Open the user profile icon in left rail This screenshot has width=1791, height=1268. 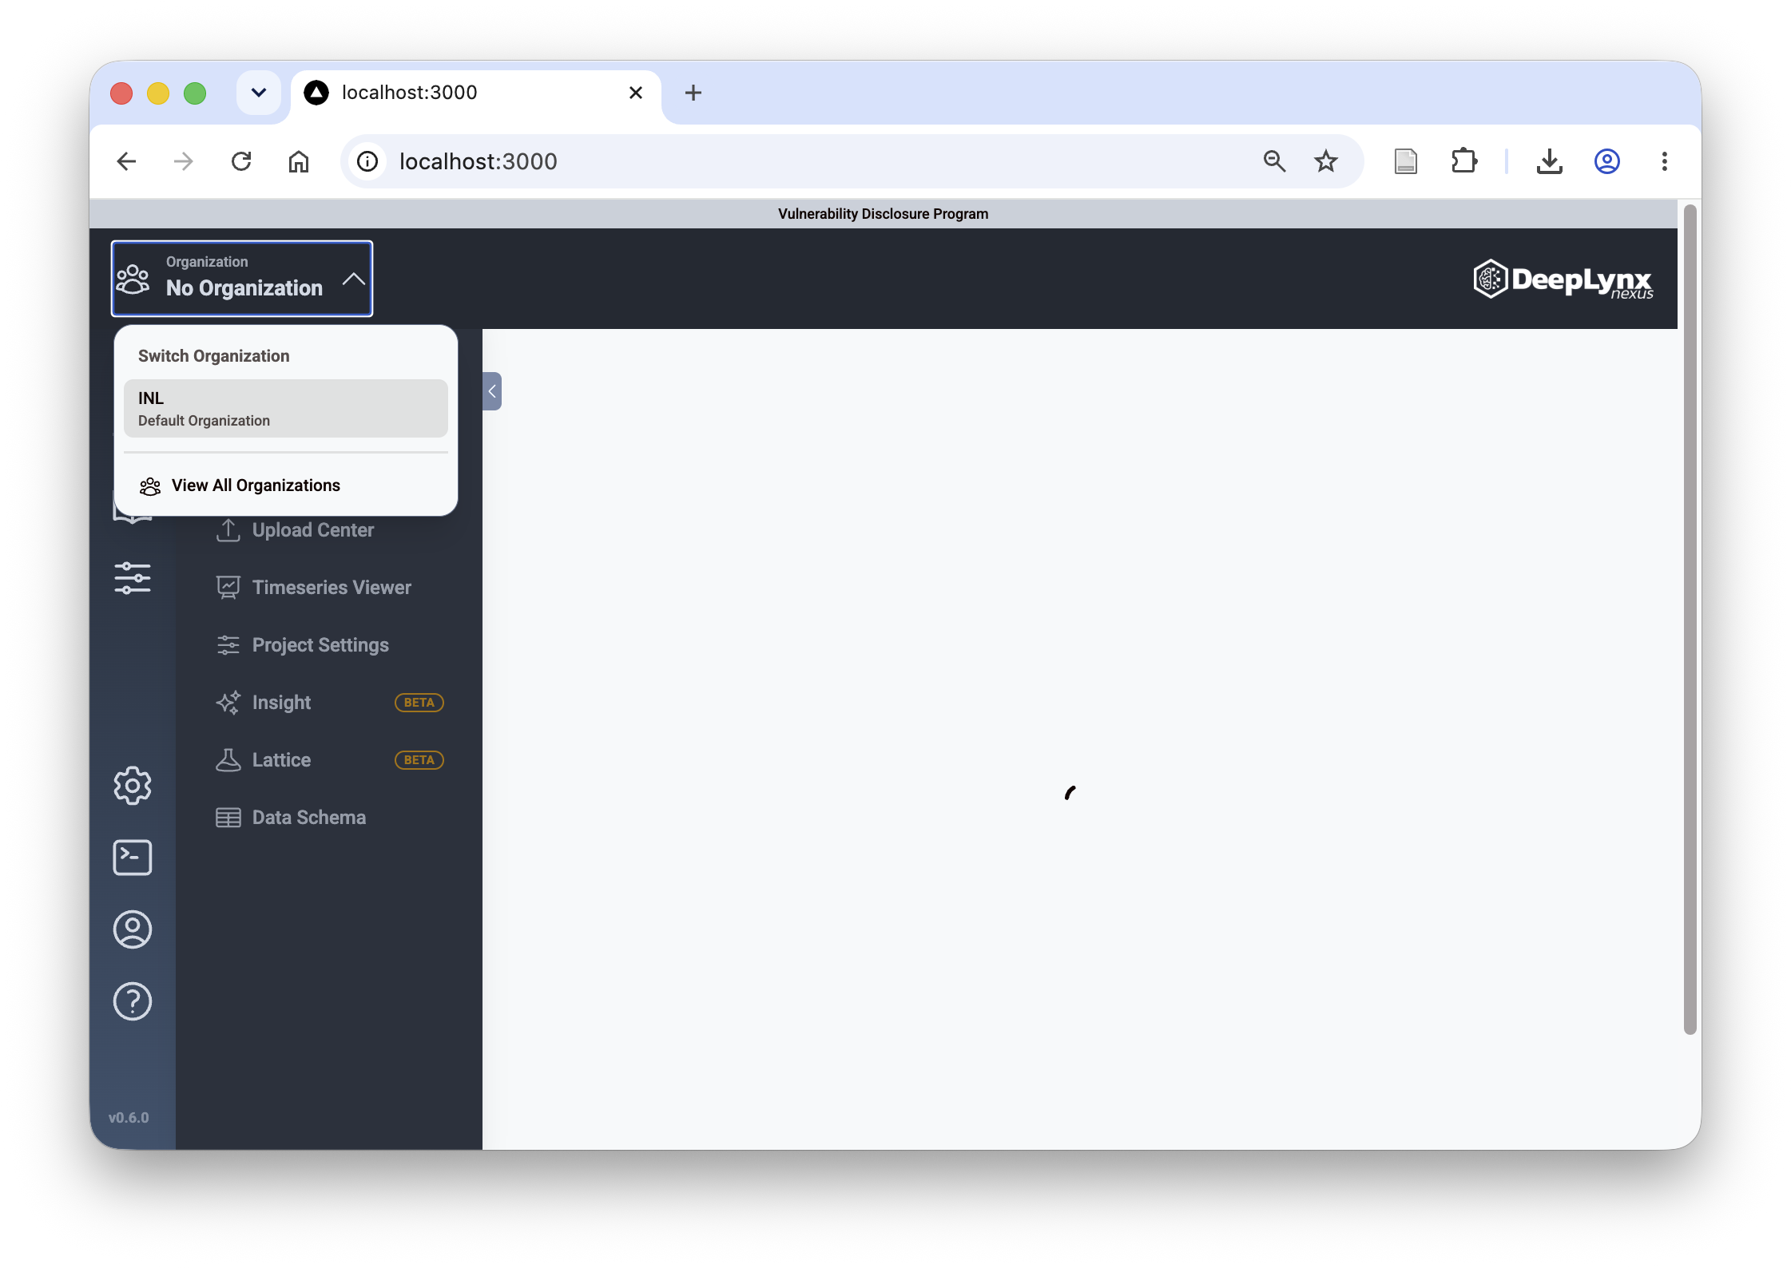[133, 929]
